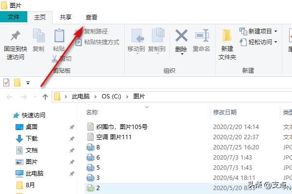Click the up-one-level arrow
Screen dimensions: 292x194
coord(45,97)
